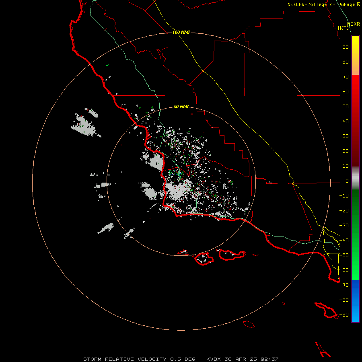This screenshot has height=362, width=362.
Task: Click the -20 scale label
Action: 344,211
